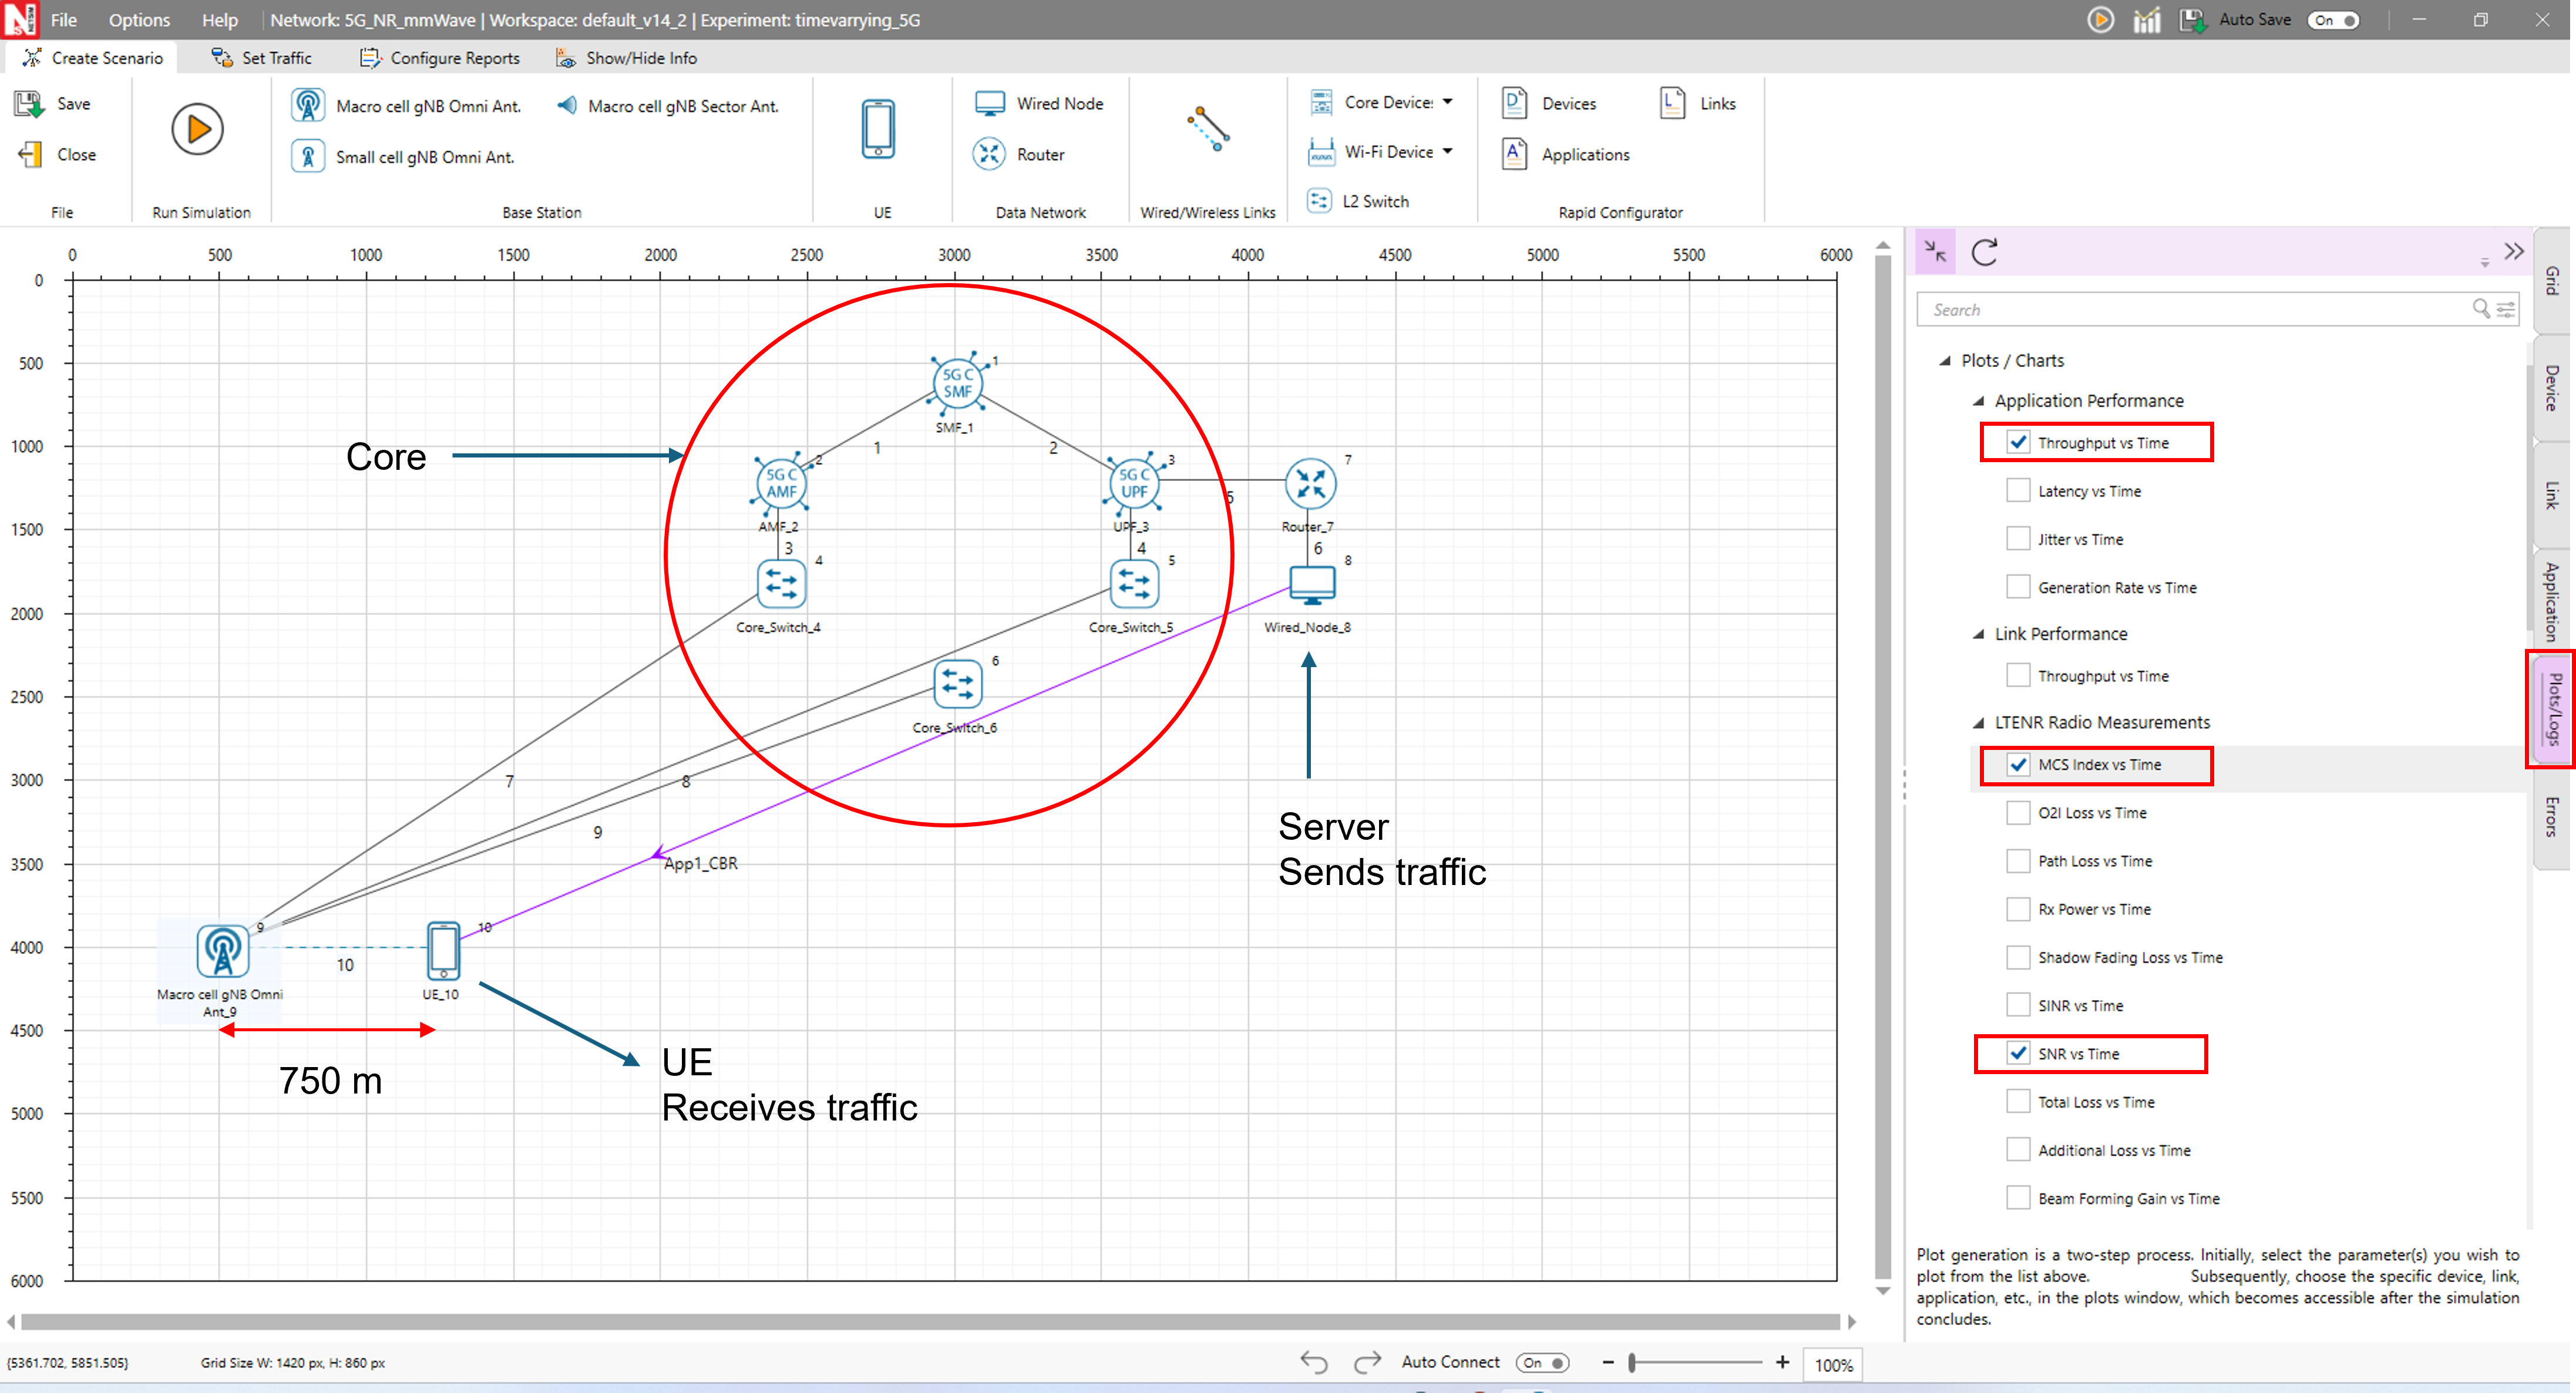Click the zoom slider handle
The width and height of the screenshot is (2576, 1393).
pos(1632,1363)
